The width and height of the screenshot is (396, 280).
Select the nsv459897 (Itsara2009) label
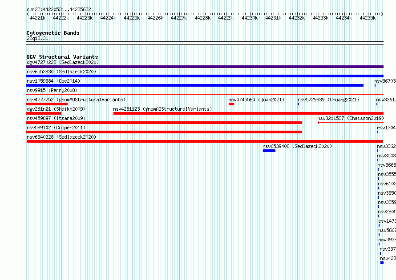coord(56,118)
